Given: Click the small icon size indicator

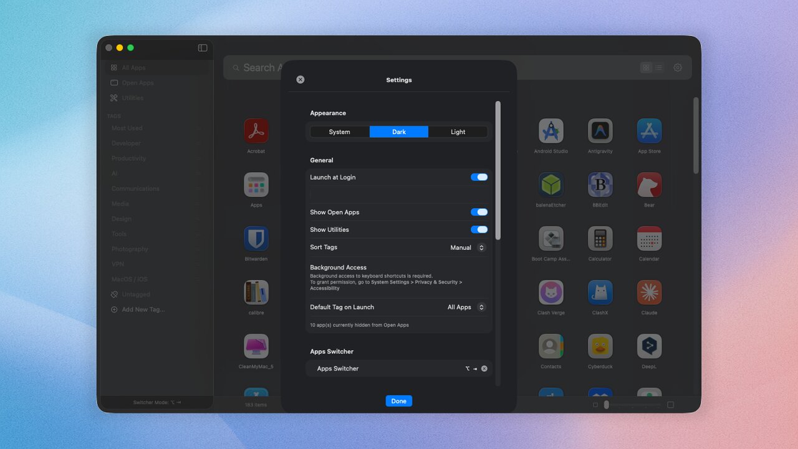Looking at the screenshot, I should click(x=595, y=405).
